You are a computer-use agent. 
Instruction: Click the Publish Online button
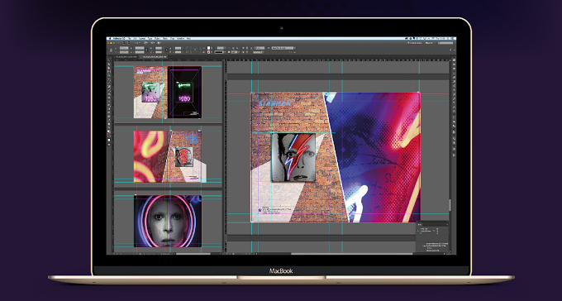[x=414, y=43]
